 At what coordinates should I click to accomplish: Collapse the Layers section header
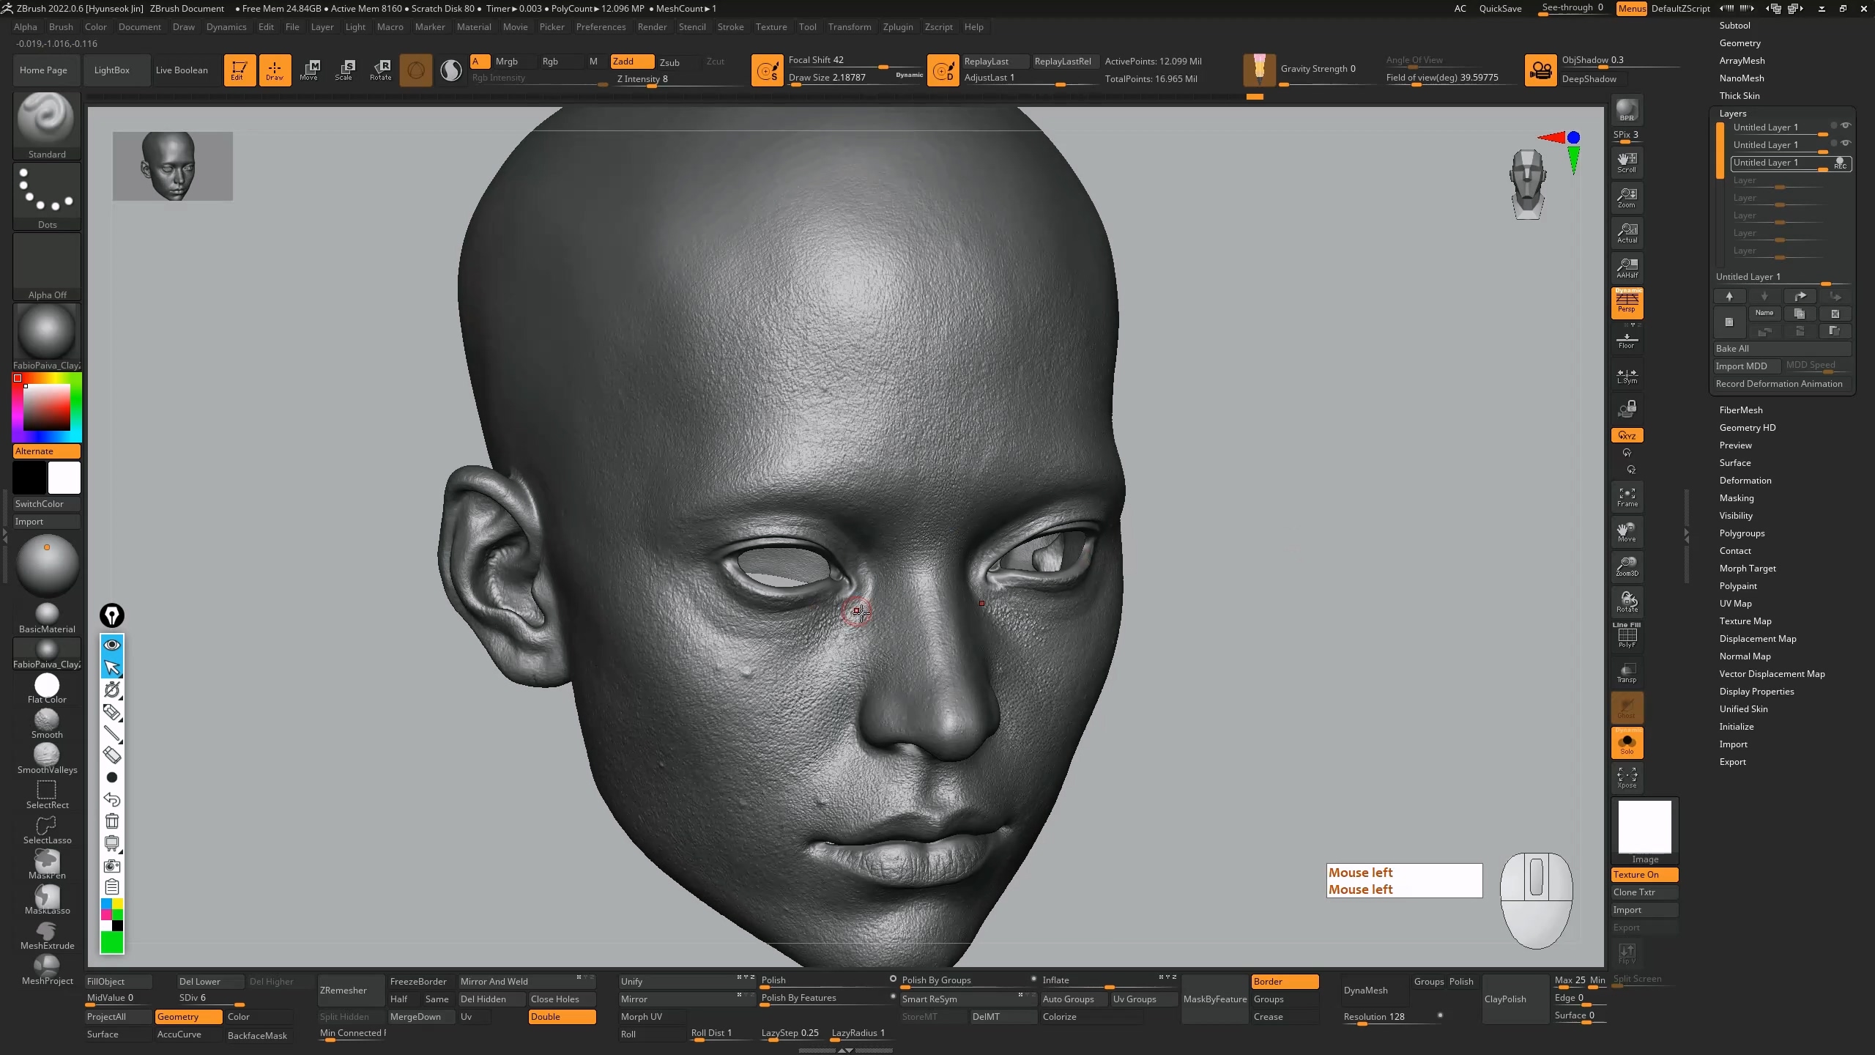click(x=1732, y=114)
